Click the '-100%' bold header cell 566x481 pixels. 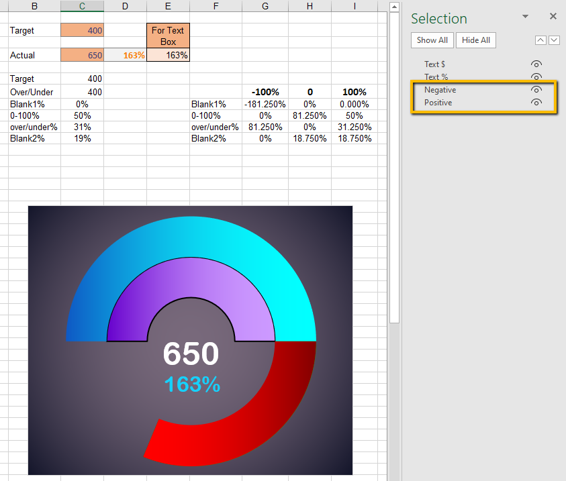coord(265,92)
